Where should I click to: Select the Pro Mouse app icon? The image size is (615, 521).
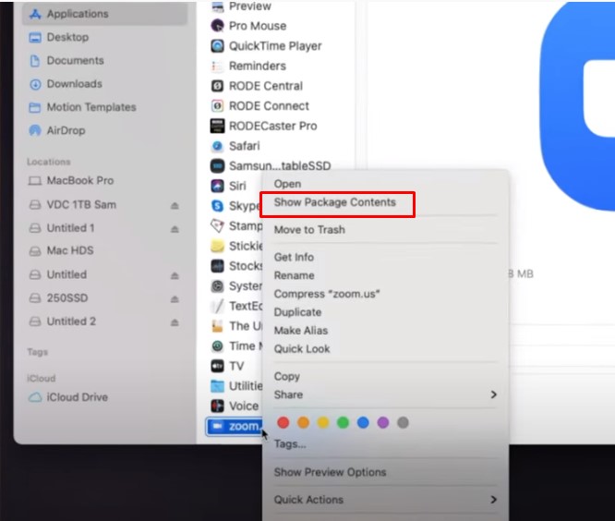(217, 26)
